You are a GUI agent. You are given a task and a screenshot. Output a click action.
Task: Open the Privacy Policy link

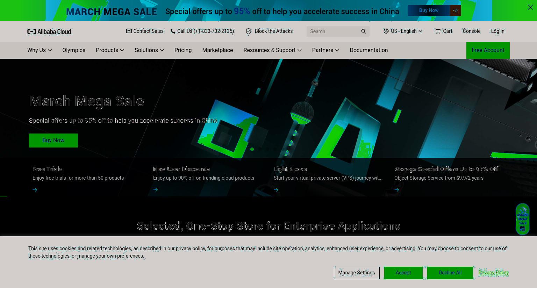[494, 273]
